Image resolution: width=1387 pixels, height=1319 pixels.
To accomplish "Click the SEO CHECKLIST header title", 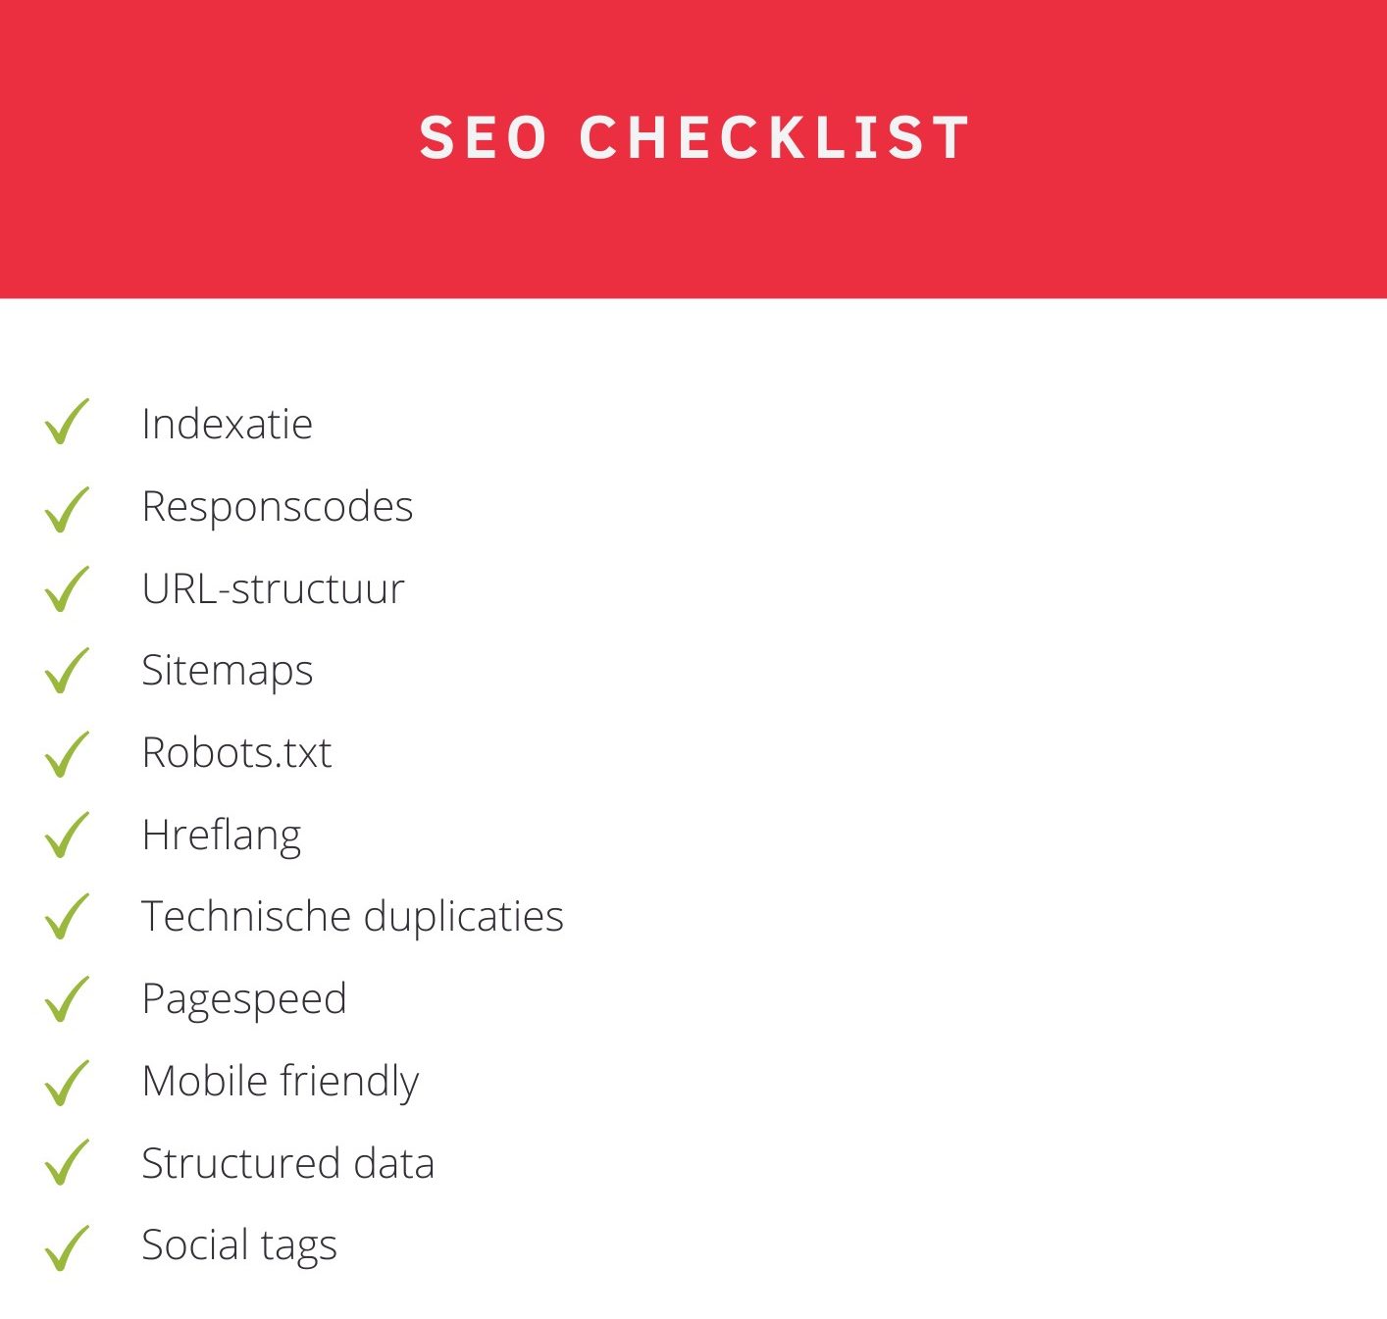I will (x=694, y=137).
